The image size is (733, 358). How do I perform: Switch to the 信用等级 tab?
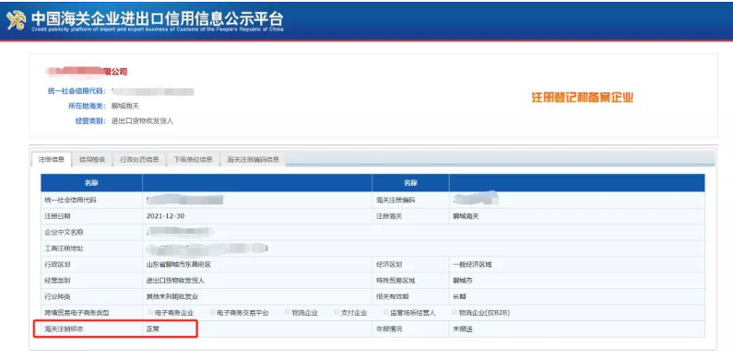pos(91,159)
